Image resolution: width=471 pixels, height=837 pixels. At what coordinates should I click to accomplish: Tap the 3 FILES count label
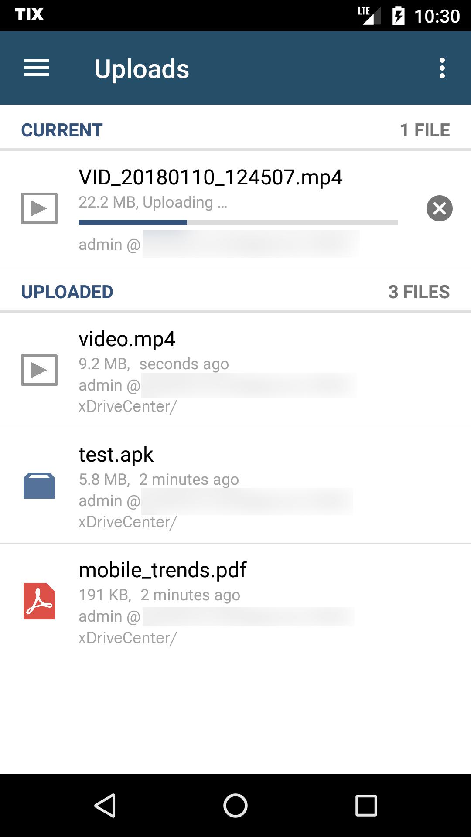pyautogui.click(x=419, y=292)
